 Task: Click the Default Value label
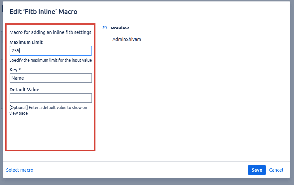[24, 90]
